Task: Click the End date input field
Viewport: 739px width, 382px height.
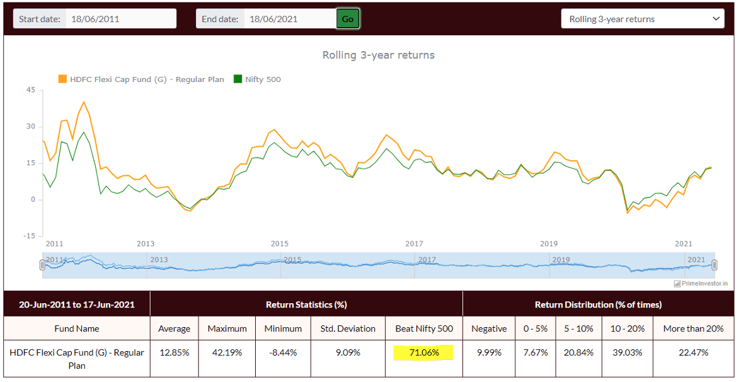Action: tap(290, 20)
